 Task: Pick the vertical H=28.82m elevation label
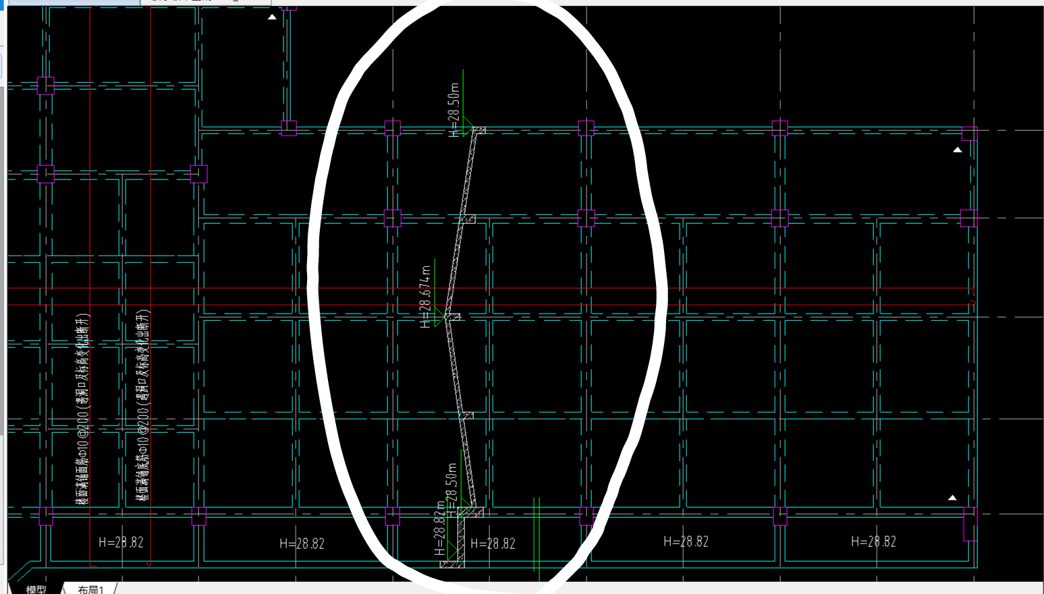pyautogui.click(x=439, y=528)
